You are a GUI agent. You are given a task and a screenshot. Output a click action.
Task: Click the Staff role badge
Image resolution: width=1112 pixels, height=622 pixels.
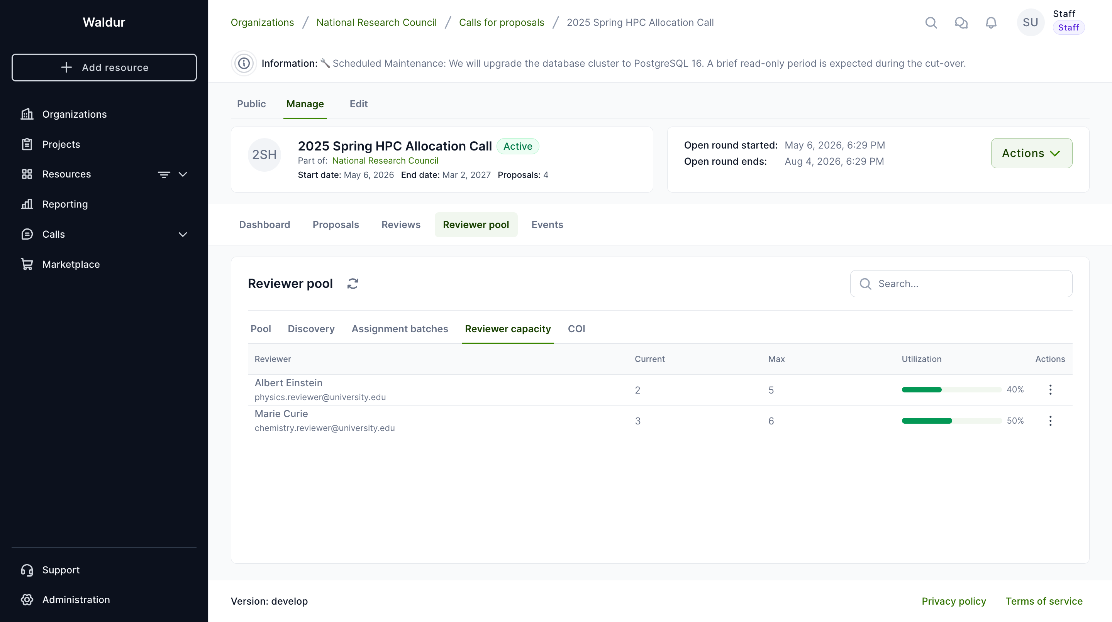1068,28
